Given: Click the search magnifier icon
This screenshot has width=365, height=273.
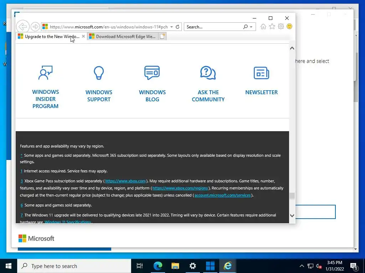Looking at the screenshot, I should tap(245, 27).
